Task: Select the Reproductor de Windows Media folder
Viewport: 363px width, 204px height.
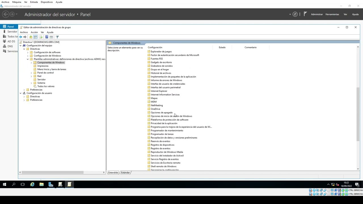Action: click(x=167, y=152)
